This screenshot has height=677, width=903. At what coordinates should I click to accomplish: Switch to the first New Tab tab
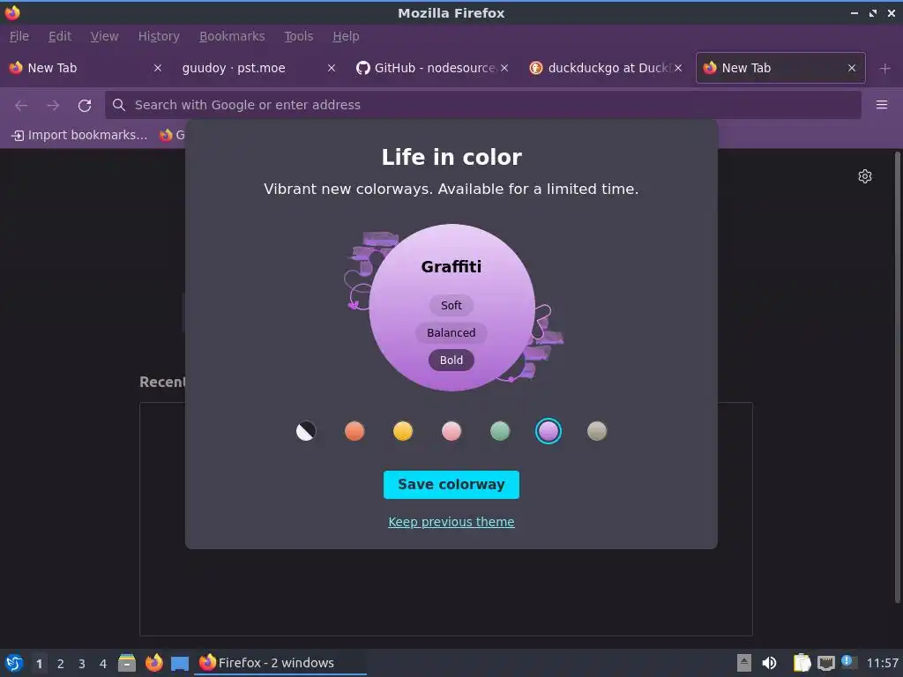point(86,68)
